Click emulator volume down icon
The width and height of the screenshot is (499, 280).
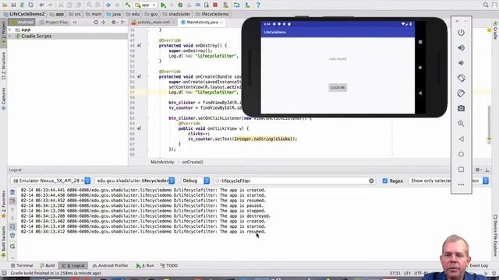tap(461, 63)
